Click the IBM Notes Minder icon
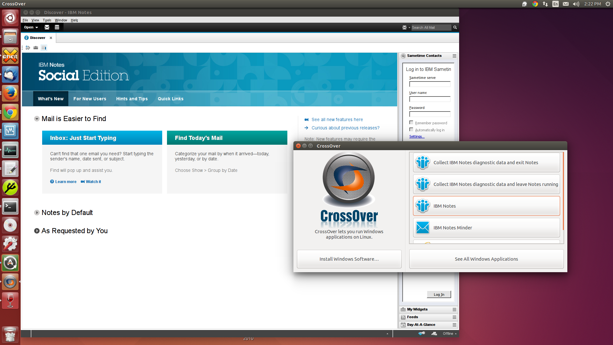The width and height of the screenshot is (613, 345). click(422, 227)
